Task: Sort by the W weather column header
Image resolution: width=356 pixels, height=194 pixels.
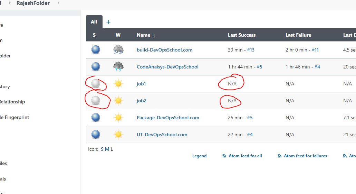Action: (118, 35)
